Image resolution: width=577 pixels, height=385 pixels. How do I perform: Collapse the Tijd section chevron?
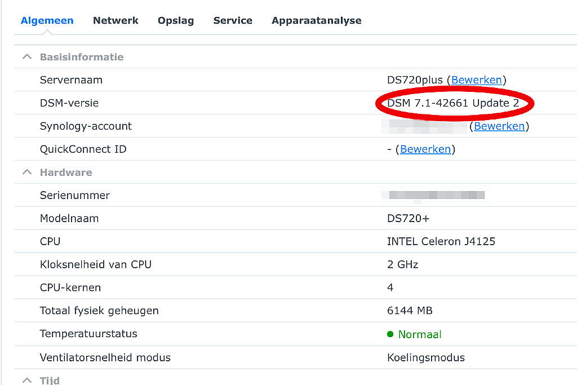[27, 380]
